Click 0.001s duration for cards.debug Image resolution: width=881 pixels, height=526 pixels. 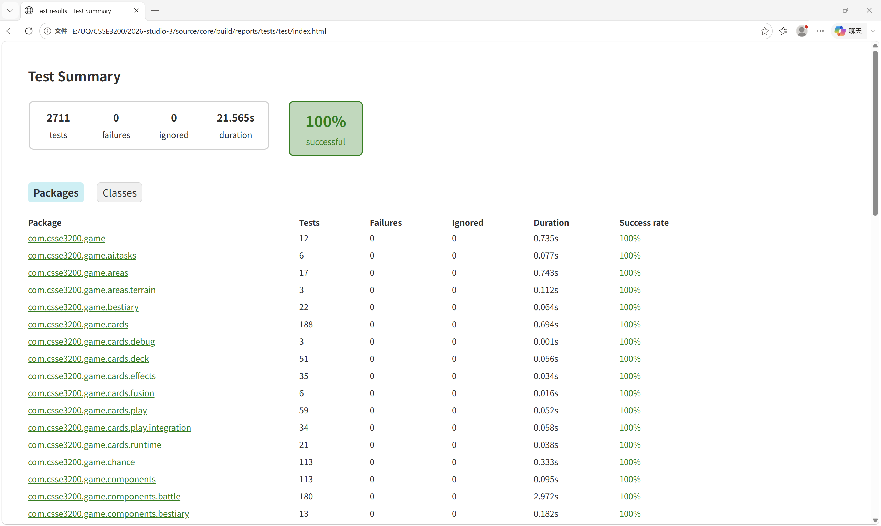click(x=545, y=341)
